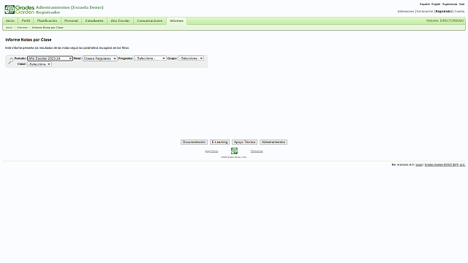Screen dimensions: 468x263
Task: Open the Clase dropdown
Action: click(39, 64)
